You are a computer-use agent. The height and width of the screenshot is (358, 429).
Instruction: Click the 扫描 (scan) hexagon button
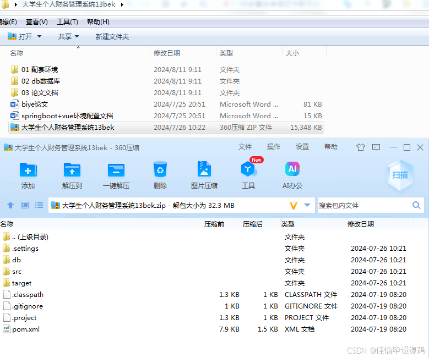[x=400, y=175]
